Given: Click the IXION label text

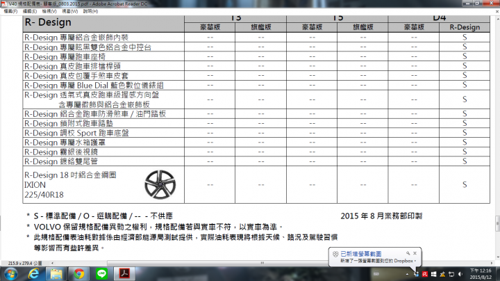Looking at the screenshot, I should tap(35, 185).
